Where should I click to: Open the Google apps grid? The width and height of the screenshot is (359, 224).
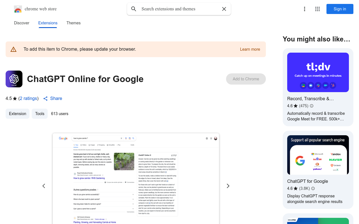point(317,9)
